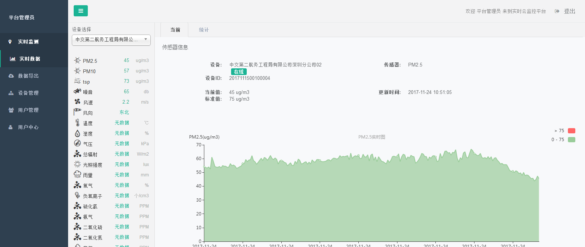Viewport: 585px width, 247px height.
Task: Expand the 用户管理 sidebar menu
Action: 28,110
